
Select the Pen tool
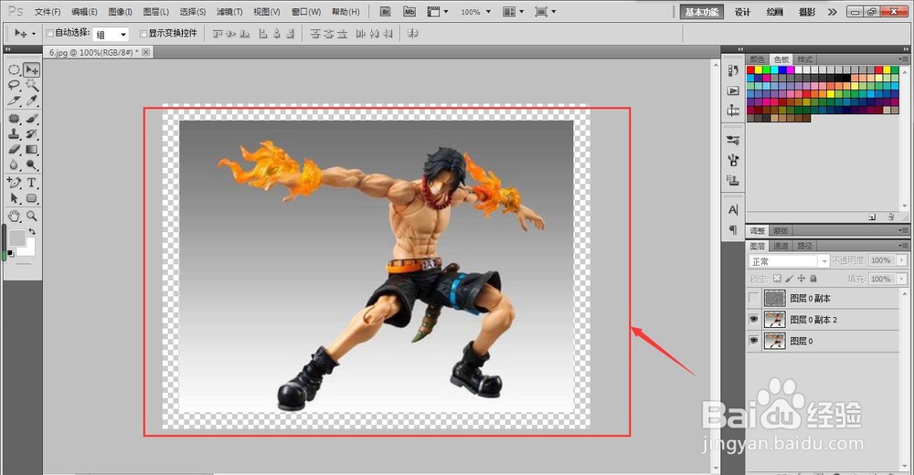click(14, 183)
